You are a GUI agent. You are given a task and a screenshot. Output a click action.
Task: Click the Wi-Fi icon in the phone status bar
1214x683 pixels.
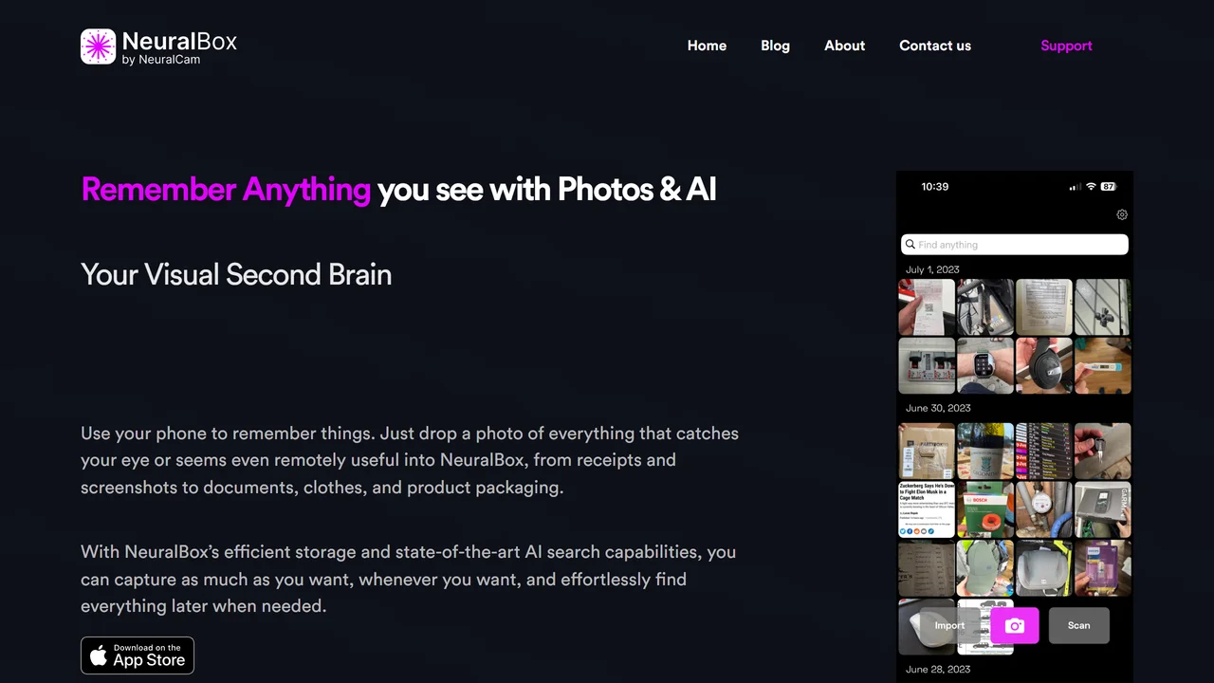click(1091, 187)
